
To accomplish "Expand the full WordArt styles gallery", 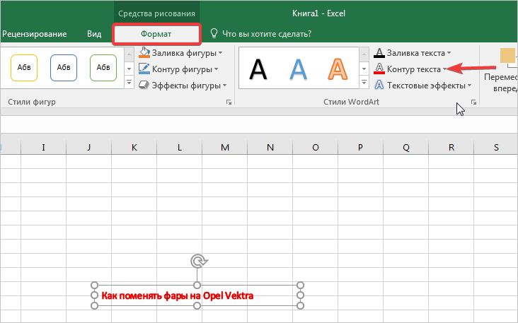I will point(364,82).
